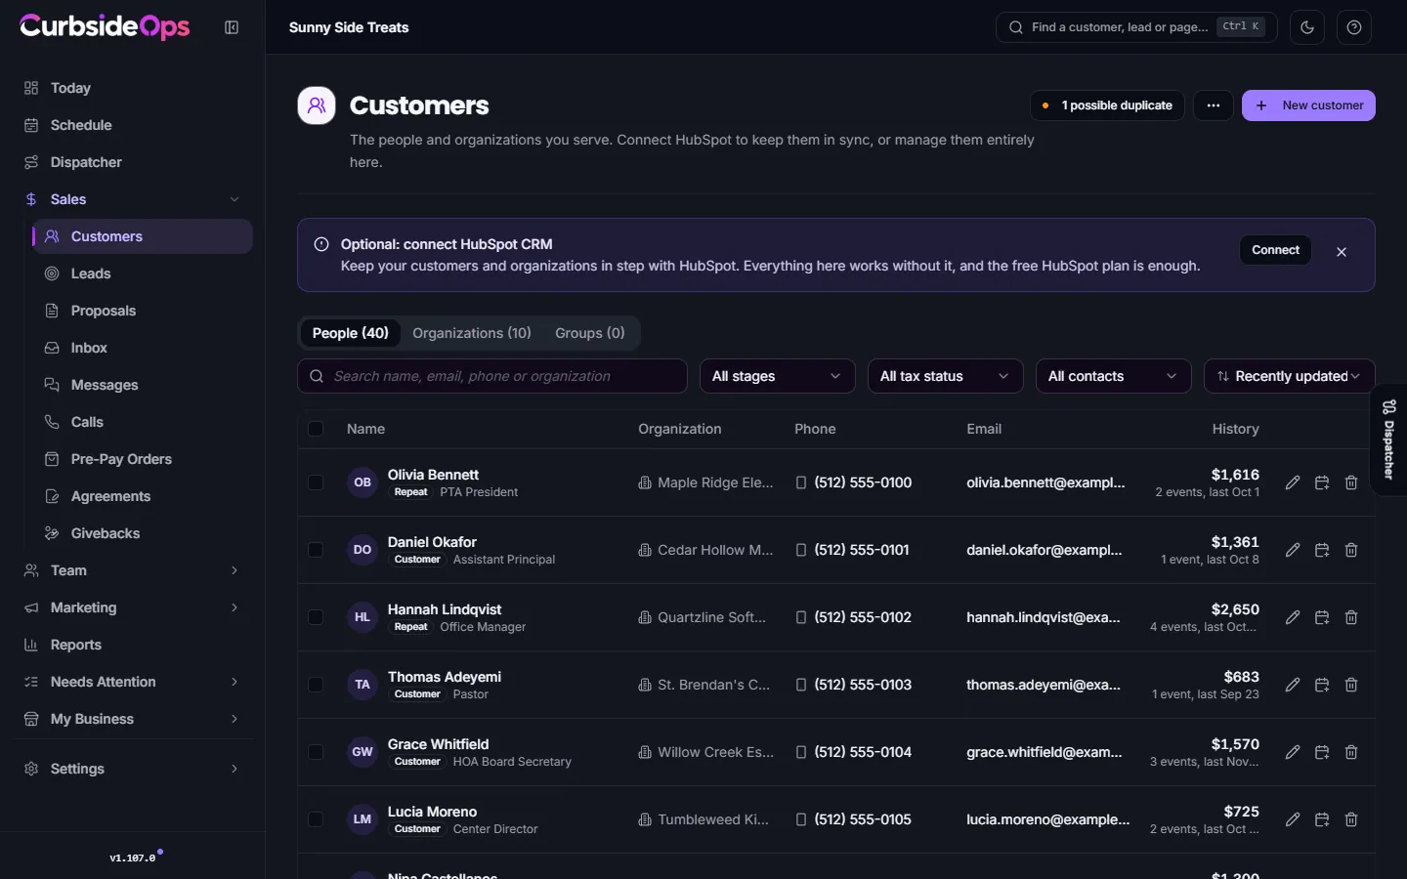This screenshot has width=1407, height=879.
Task: Edit Olivia Bennett with pencil icon
Action: [1293, 482]
